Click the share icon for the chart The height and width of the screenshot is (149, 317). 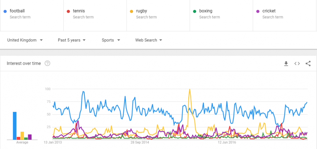[x=308, y=64]
